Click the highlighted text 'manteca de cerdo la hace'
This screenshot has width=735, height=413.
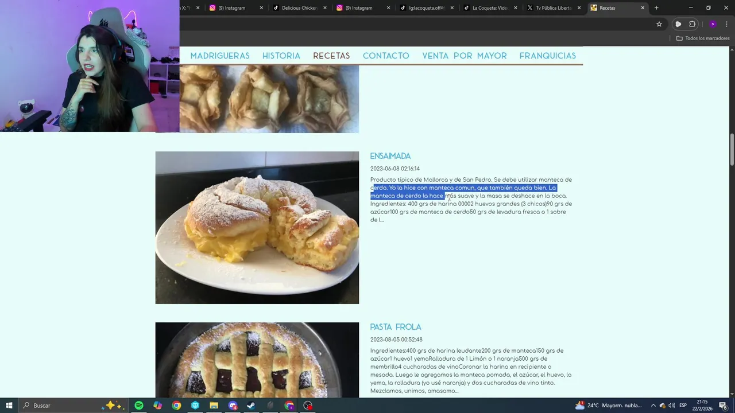(x=407, y=196)
